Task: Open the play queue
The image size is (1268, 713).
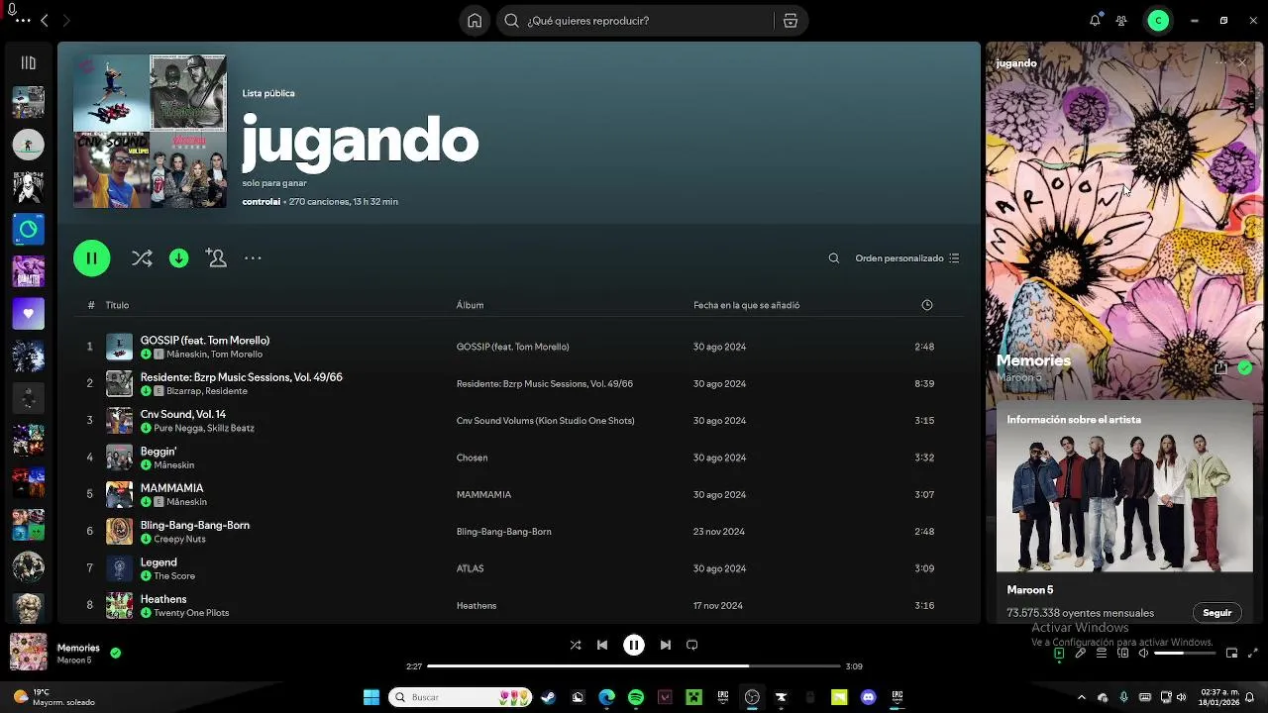Action: tap(1102, 654)
